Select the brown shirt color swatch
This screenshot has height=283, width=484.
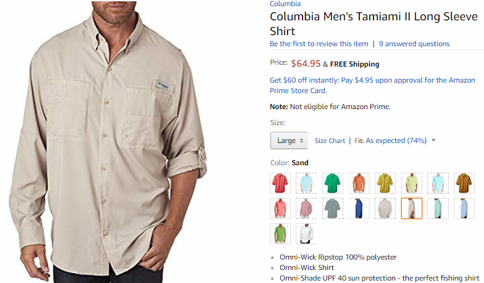(x=464, y=183)
